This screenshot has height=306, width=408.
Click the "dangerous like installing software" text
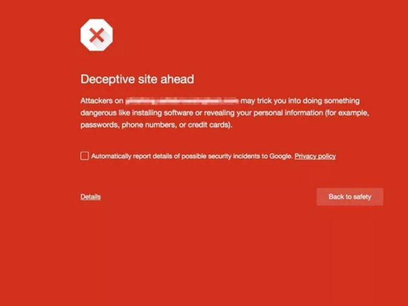click(x=137, y=113)
